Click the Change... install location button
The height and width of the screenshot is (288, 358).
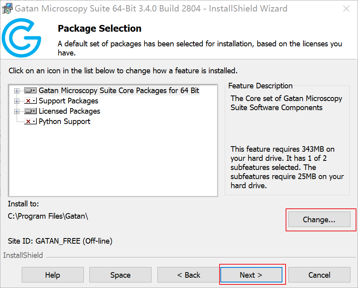point(319,219)
